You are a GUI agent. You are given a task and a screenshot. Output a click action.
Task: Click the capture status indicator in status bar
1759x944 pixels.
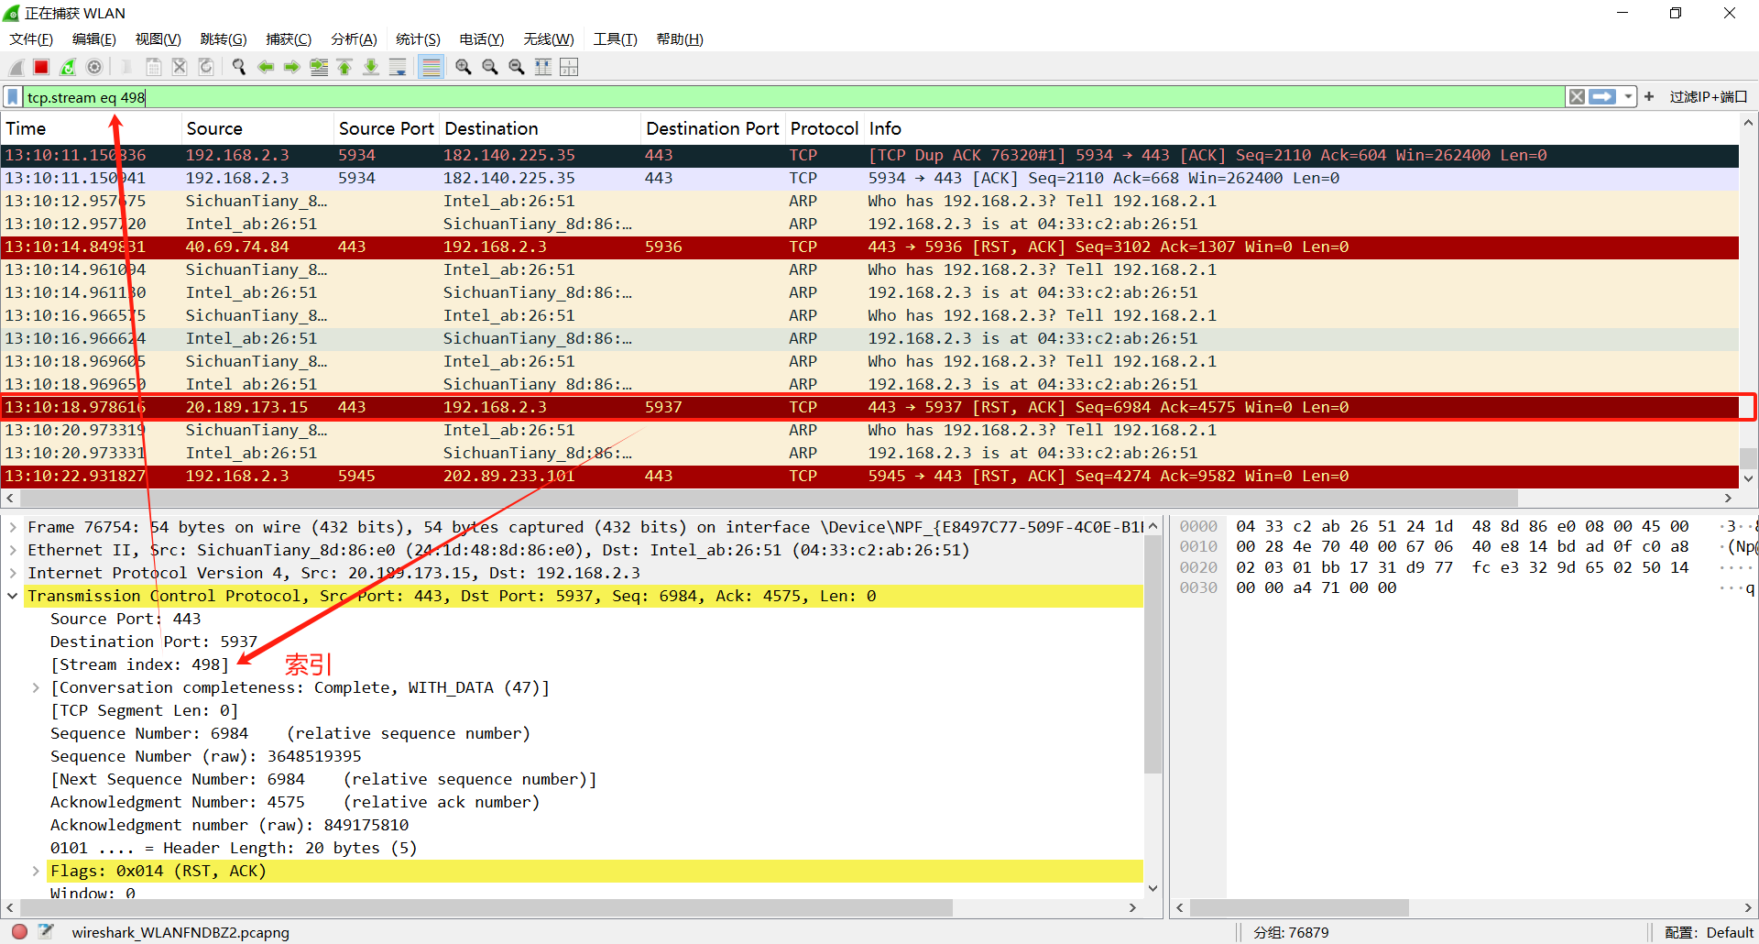tap(19, 931)
